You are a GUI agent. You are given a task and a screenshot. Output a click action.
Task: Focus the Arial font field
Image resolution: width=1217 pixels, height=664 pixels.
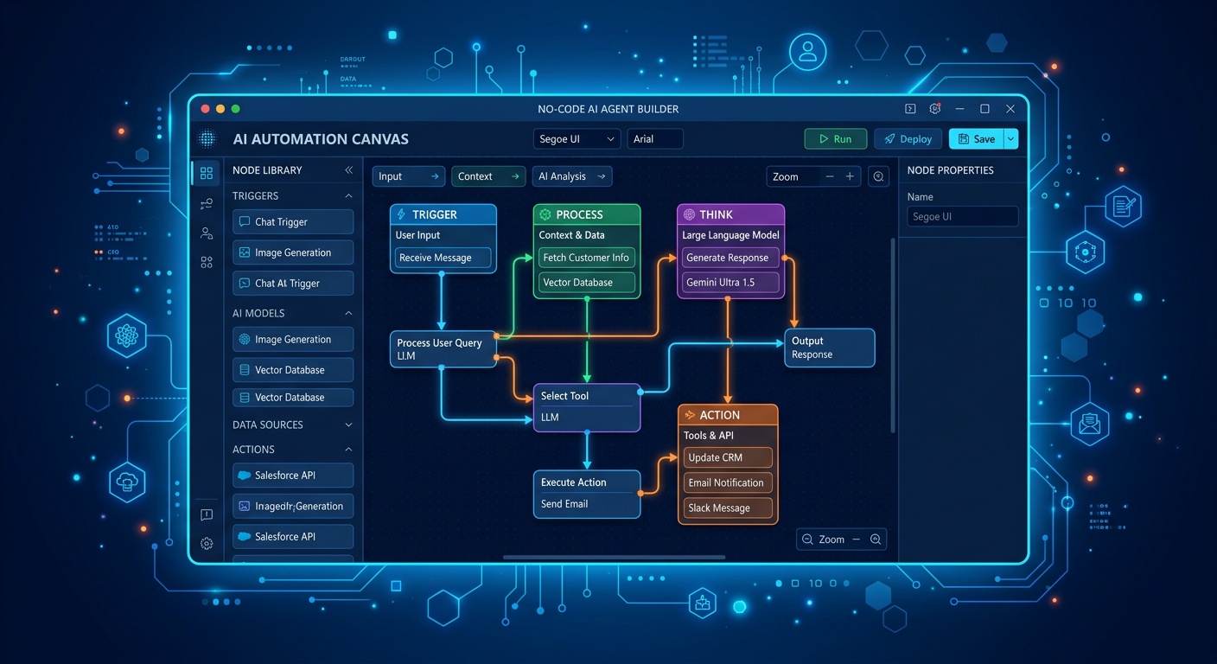point(654,139)
